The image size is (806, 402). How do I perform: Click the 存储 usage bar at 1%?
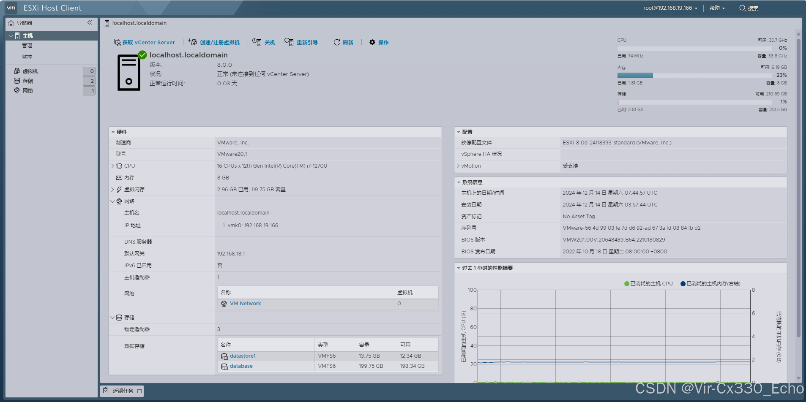[694, 102]
